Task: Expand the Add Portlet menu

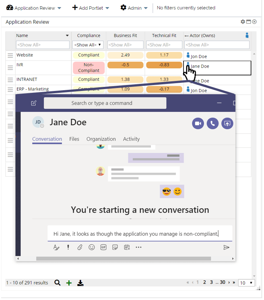Action: click(90, 8)
